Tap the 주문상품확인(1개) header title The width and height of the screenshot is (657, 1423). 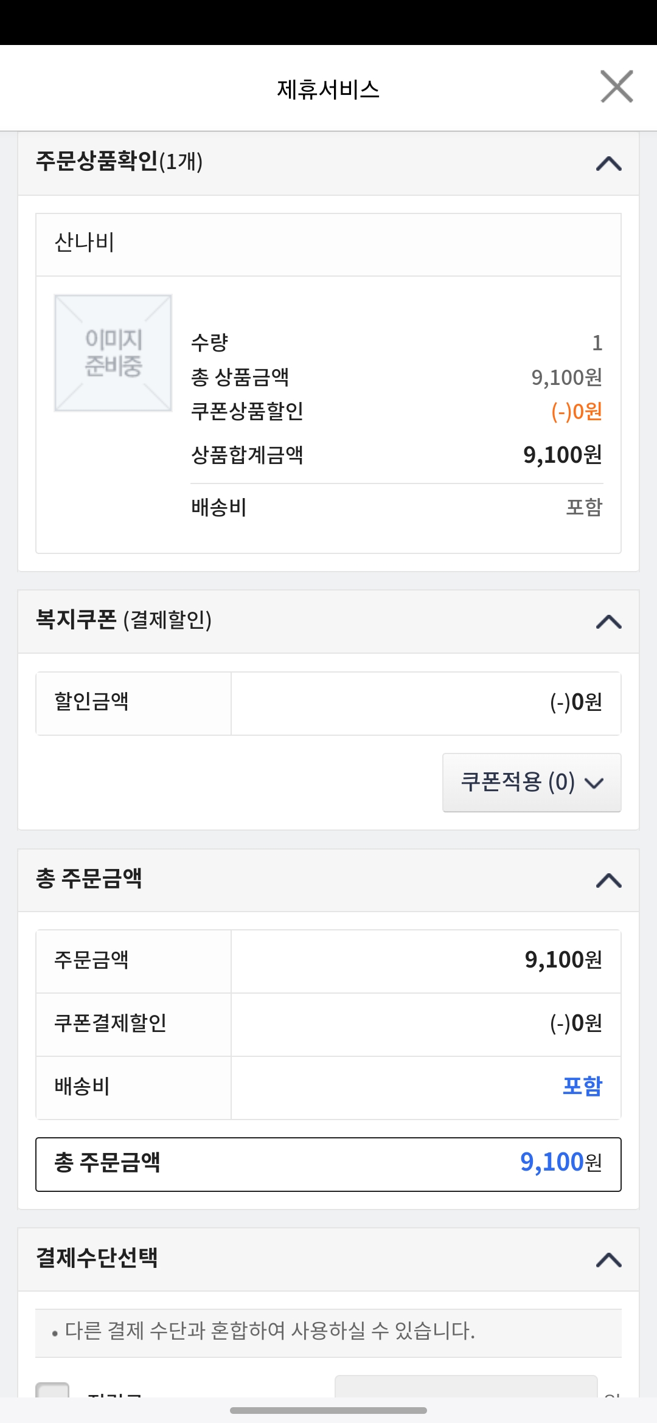click(x=119, y=161)
